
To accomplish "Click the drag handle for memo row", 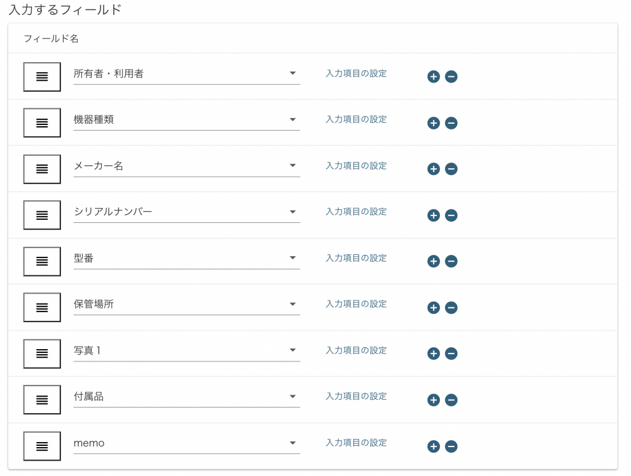I will (x=42, y=446).
